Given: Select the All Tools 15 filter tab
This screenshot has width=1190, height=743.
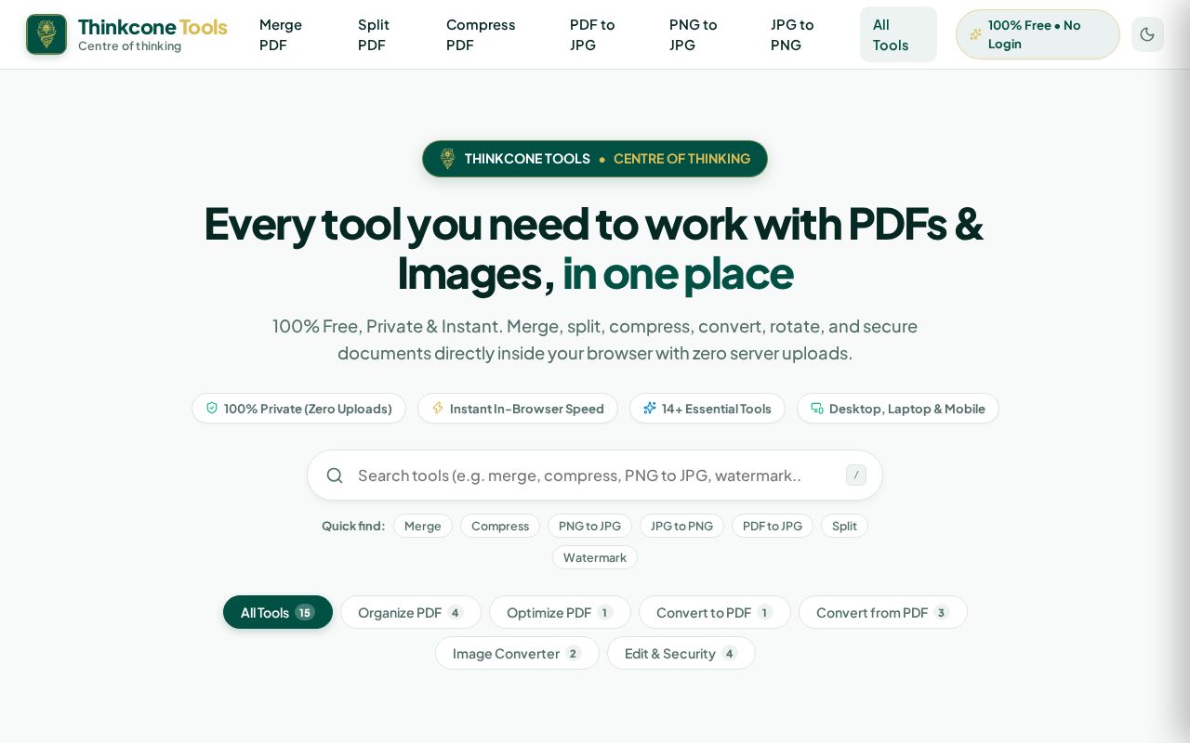Looking at the screenshot, I should (278, 612).
